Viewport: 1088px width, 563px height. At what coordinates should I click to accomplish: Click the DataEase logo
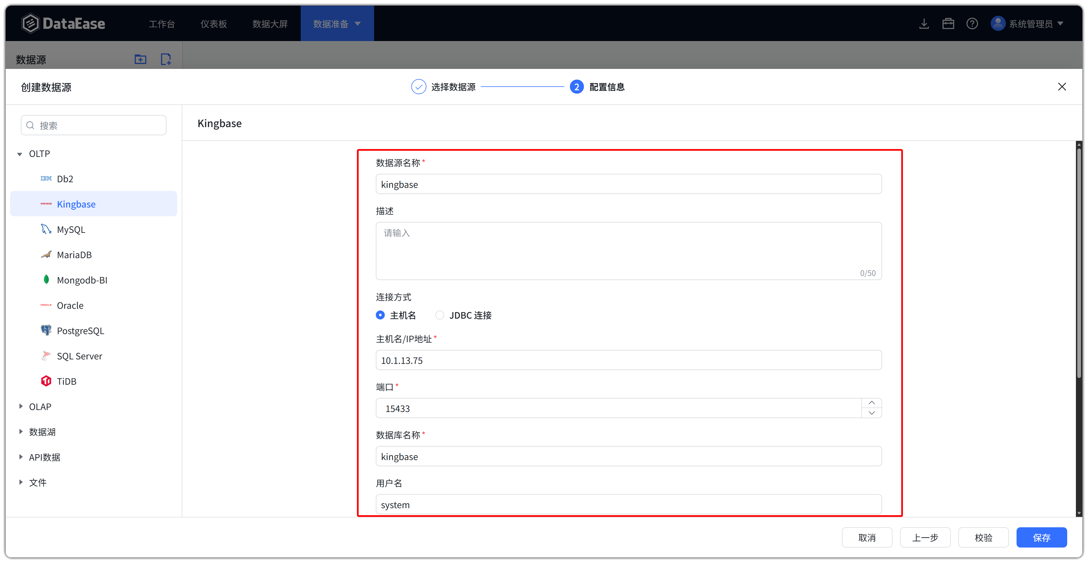(63, 23)
